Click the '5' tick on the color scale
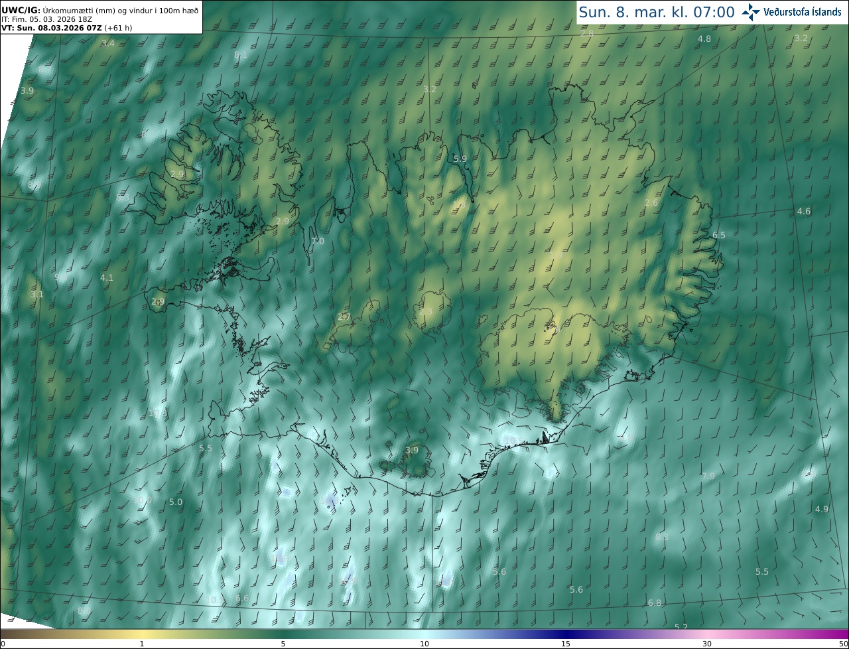The width and height of the screenshot is (849, 649). point(283,644)
